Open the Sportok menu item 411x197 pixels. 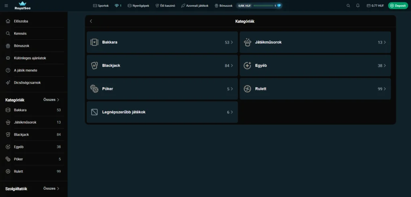point(101,6)
